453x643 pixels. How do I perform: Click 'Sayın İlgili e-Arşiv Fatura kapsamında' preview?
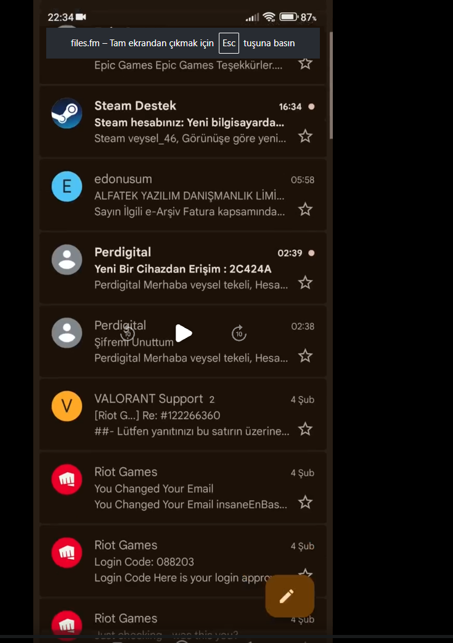click(x=189, y=211)
